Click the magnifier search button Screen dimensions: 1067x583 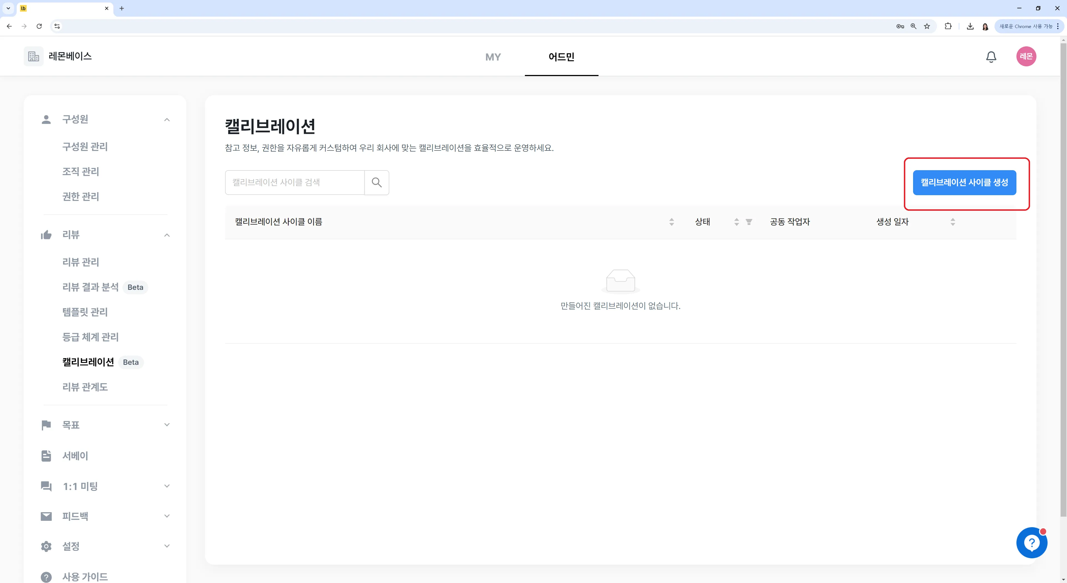377,182
